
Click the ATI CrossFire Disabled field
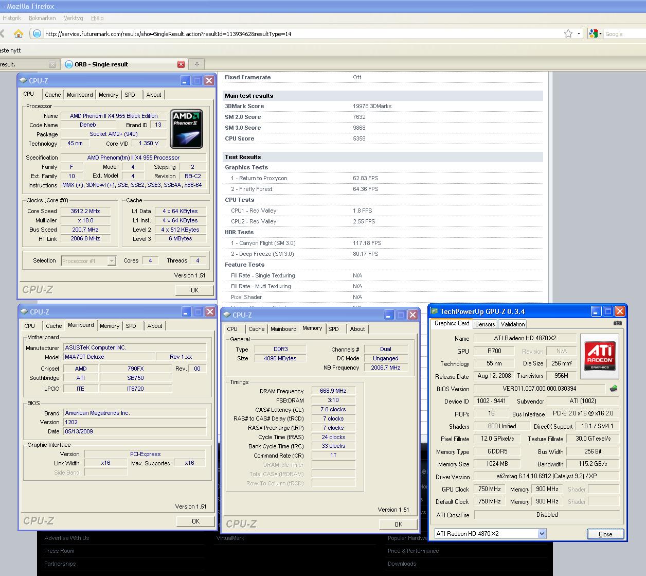click(x=547, y=515)
